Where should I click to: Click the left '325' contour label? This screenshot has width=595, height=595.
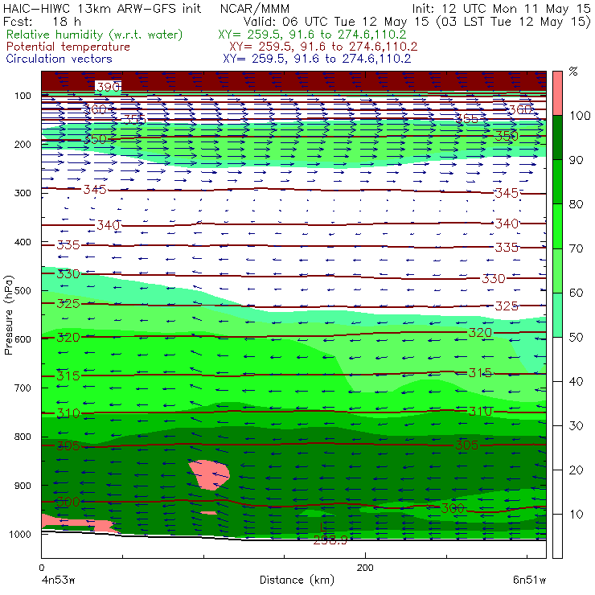(x=68, y=304)
